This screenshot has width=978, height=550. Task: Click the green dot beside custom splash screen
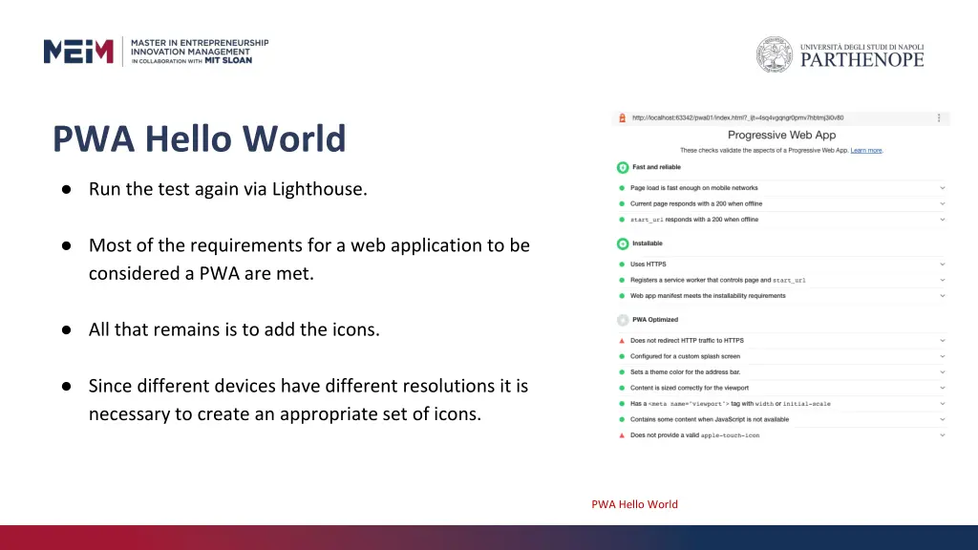621,357
